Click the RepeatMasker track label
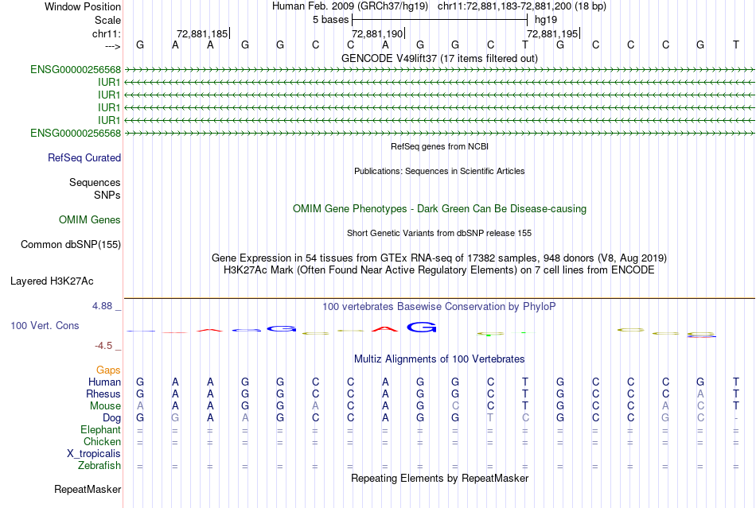 coord(88,490)
